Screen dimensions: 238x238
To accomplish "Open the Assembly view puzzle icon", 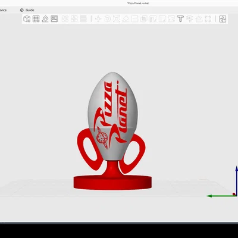I will [223, 19].
